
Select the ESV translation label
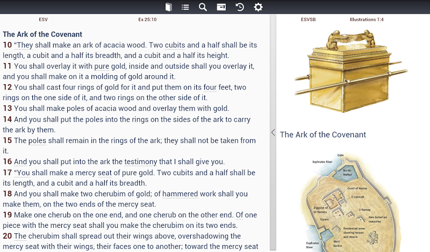[x=43, y=19]
